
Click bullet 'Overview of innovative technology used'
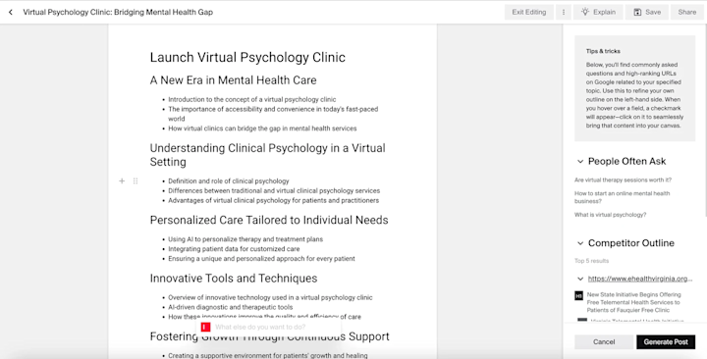(270, 298)
